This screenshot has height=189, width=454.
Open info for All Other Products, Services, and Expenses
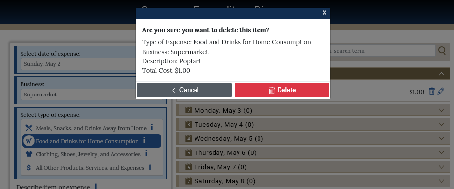(150, 167)
